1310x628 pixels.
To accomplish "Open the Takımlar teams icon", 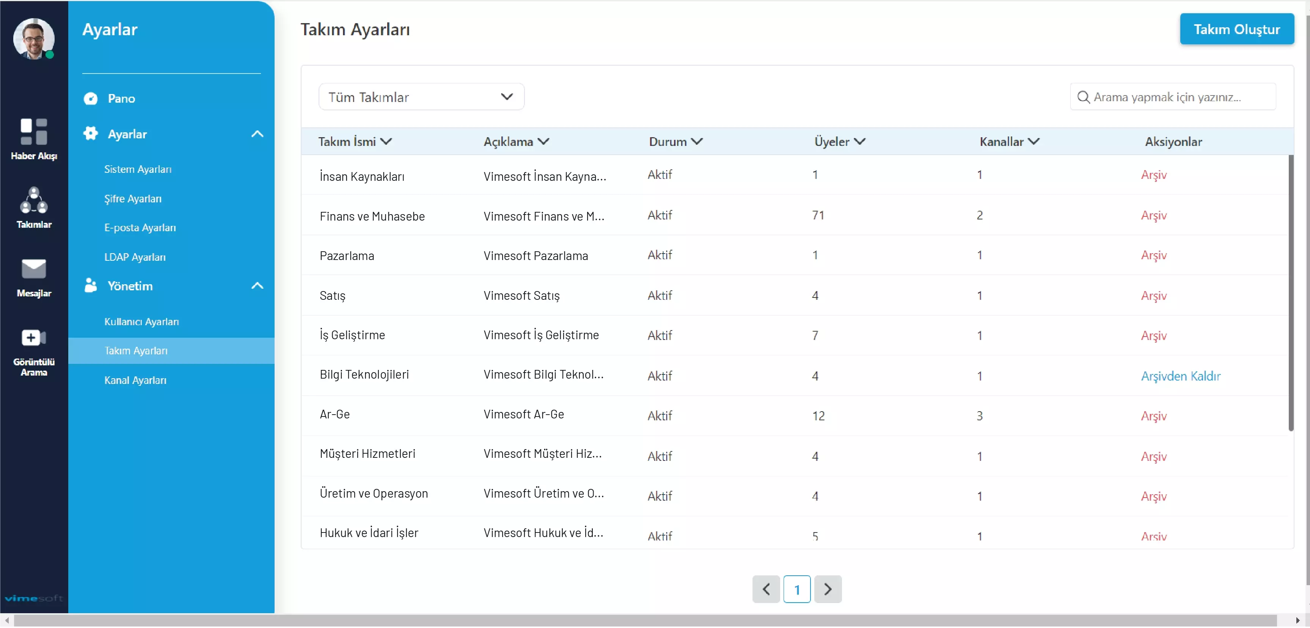I will pyautogui.click(x=33, y=200).
